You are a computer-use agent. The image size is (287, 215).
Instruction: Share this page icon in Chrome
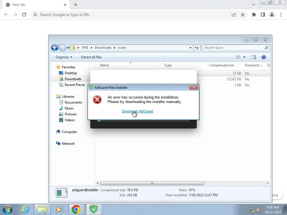pos(234,15)
